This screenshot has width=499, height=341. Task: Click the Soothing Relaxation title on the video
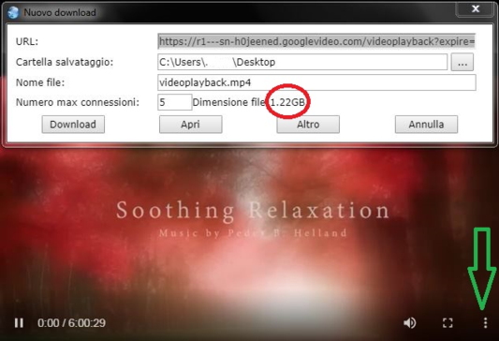coord(253,211)
